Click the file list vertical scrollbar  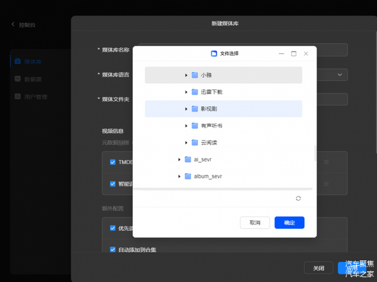[x=315, y=153]
